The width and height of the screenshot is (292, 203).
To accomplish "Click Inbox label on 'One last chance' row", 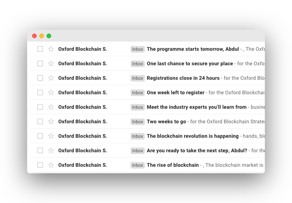I will pyautogui.click(x=137, y=64).
